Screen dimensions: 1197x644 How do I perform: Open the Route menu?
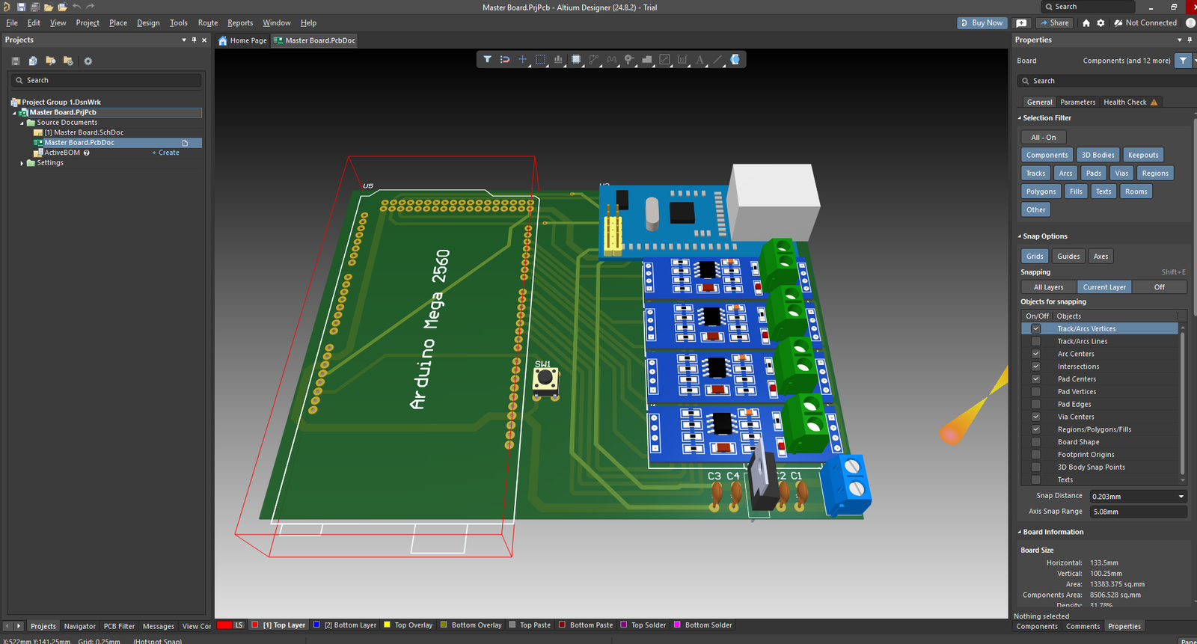point(207,22)
